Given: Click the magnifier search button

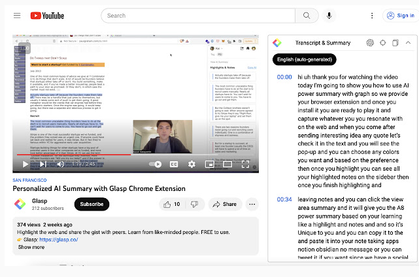Looking at the screenshot, I should (307, 16).
